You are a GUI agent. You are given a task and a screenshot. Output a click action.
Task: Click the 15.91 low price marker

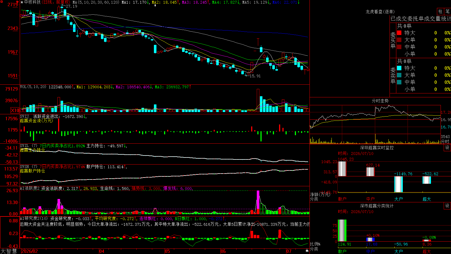[255, 76]
